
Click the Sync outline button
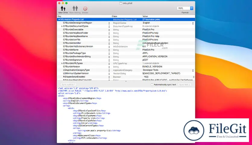(68, 85)
